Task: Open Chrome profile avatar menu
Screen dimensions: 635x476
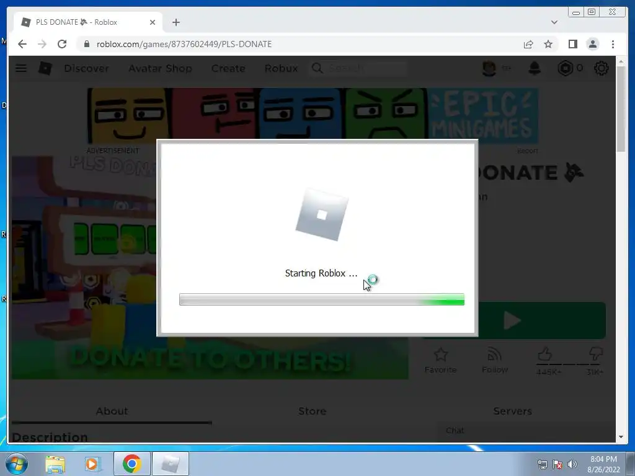Action: 592,44
